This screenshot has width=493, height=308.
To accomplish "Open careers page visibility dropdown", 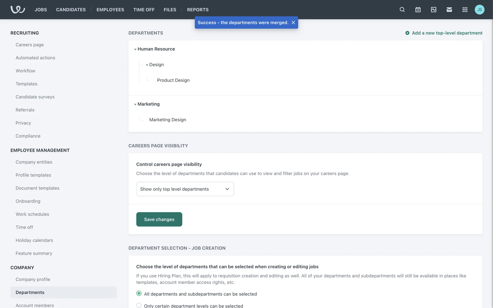I will (185, 189).
